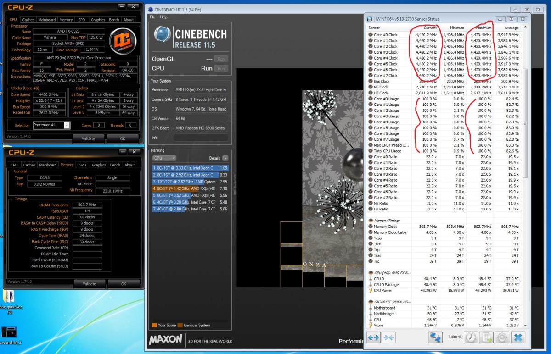The width and height of the screenshot is (551, 354).
Task: Click Northbridge thermometer icon in HWiNFO
Action: [371, 314]
